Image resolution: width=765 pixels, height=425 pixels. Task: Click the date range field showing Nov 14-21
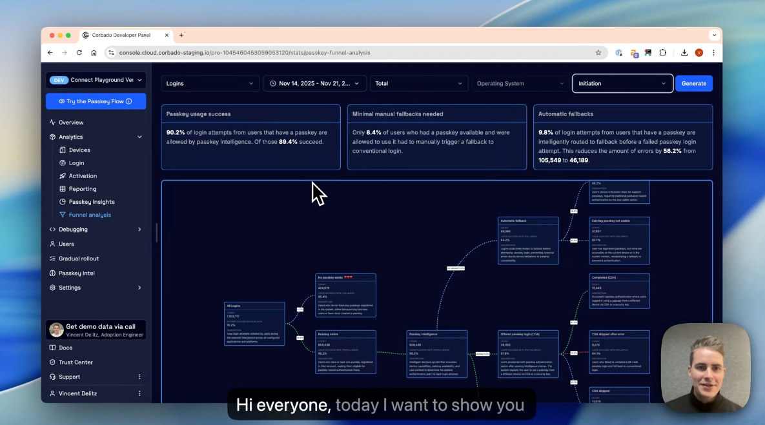point(314,83)
